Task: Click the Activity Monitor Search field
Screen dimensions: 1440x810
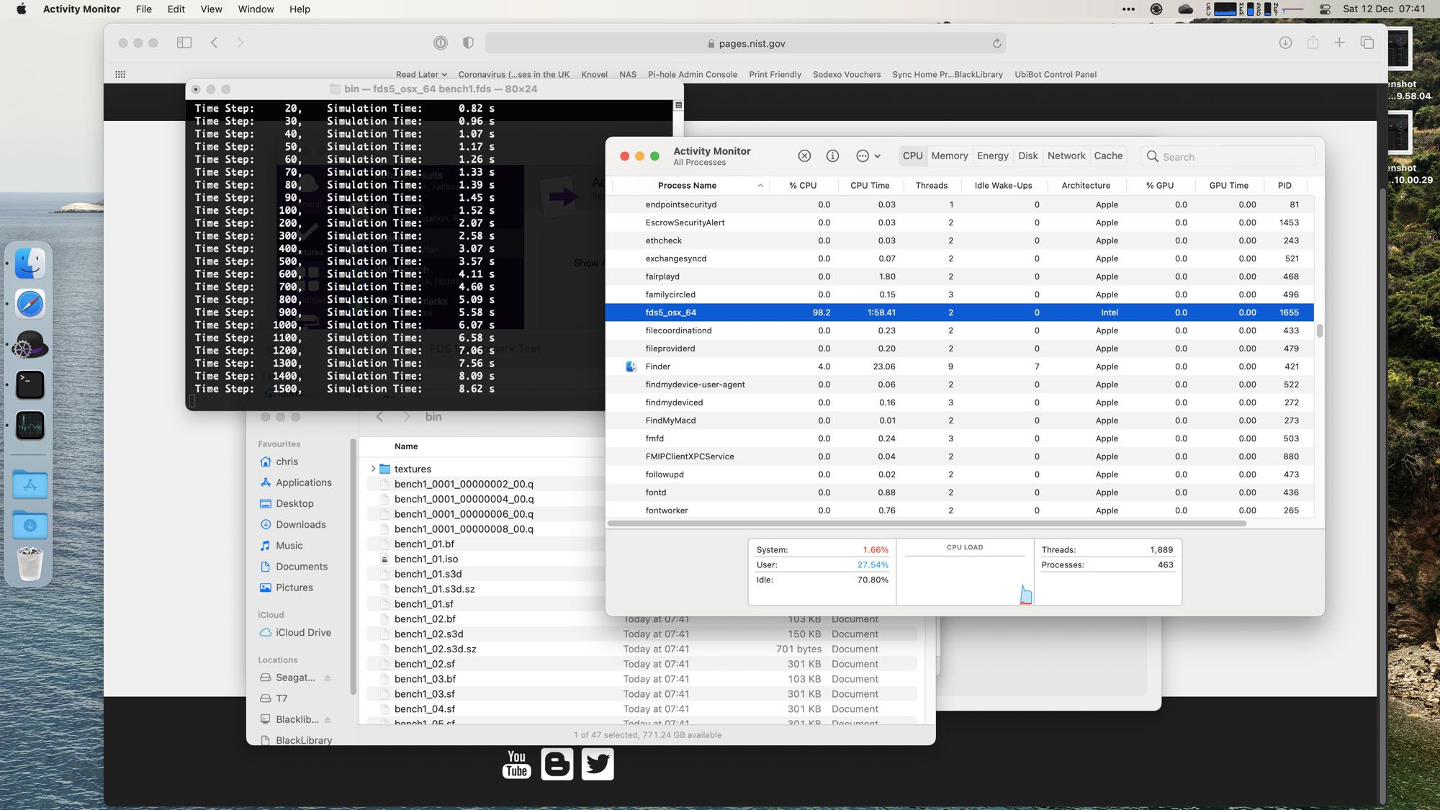Action: tap(1228, 156)
